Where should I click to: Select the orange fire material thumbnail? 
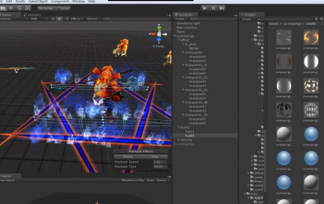(311, 37)
